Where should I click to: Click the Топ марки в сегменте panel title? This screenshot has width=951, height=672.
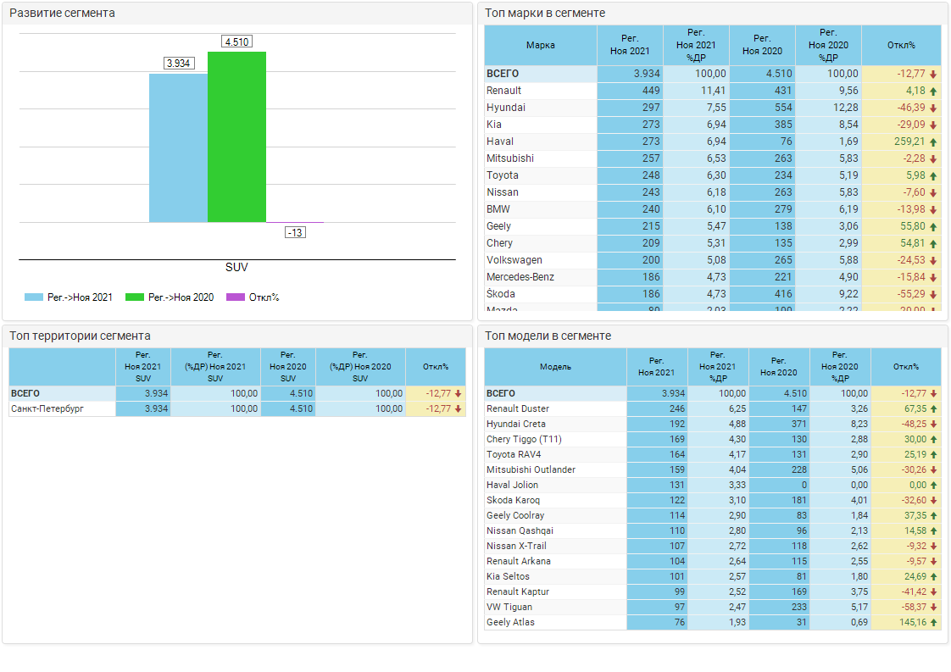pos(545,13)
